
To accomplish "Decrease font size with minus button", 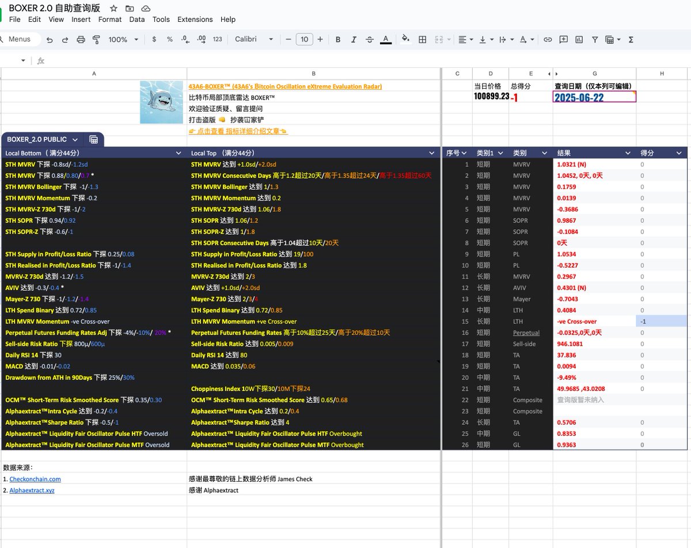I will (x=288, y=40).
